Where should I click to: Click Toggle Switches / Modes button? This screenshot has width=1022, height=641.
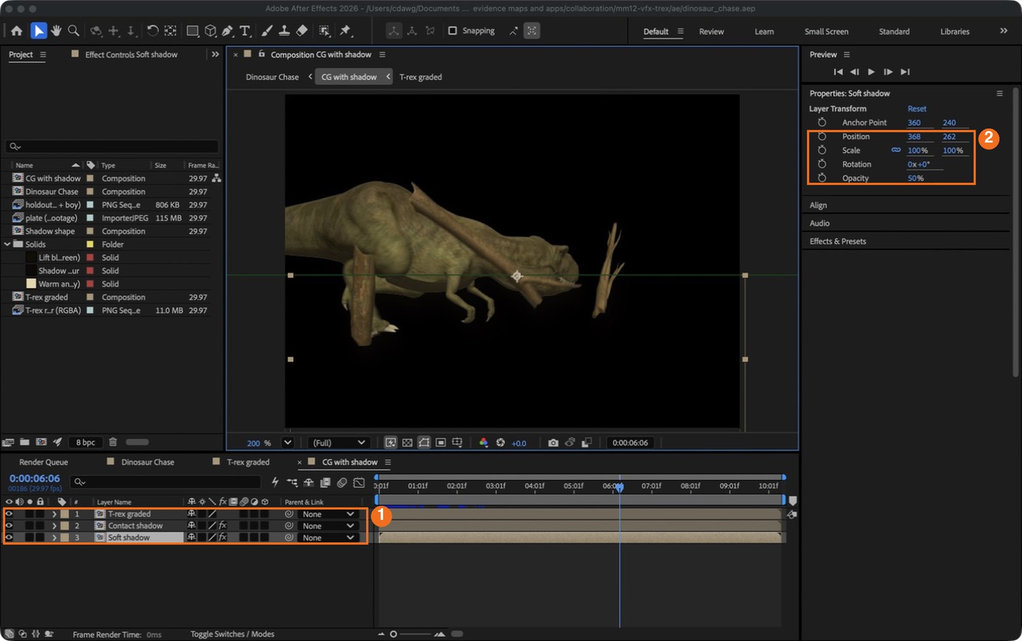(232, 634)
